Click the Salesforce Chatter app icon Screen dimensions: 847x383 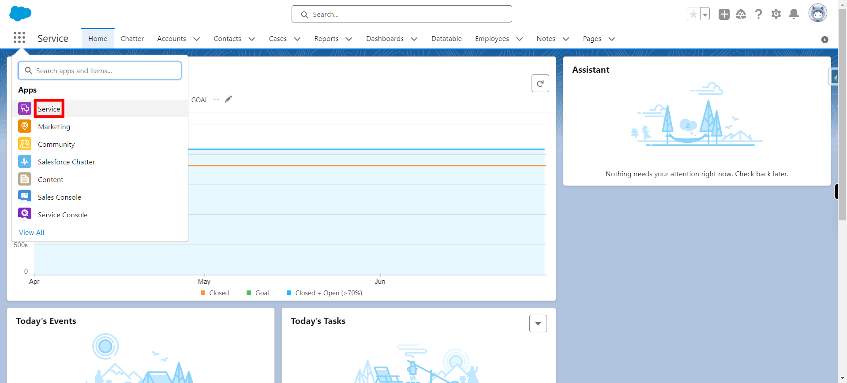coord(25,161)
